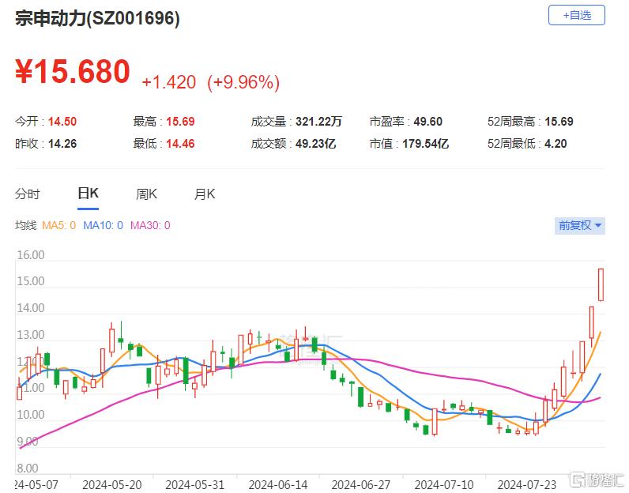Click the 2024-07-10 date axis label
The height and width of the screenshot is (493, 629).
pos(444,485)
